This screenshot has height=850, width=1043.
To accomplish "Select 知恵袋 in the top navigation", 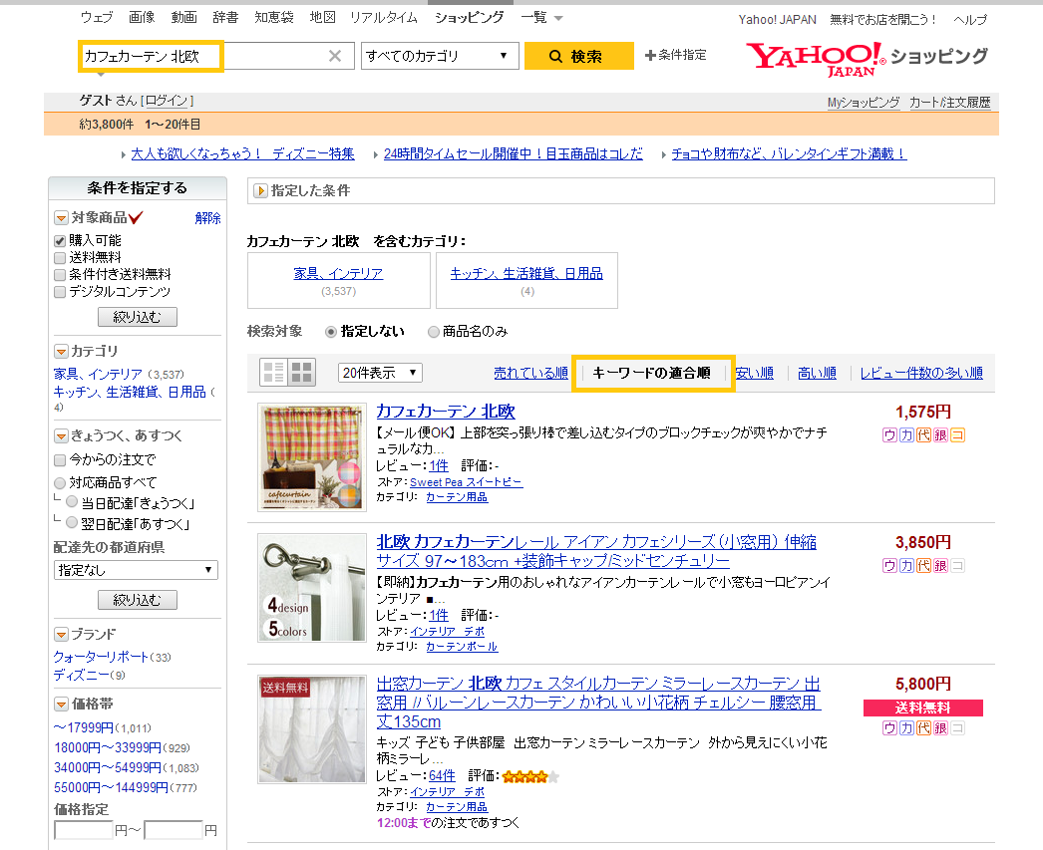I will click(273, 17).
